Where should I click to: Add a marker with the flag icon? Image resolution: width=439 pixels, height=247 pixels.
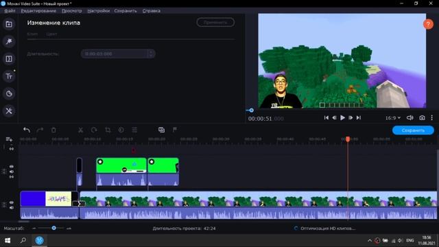click(175, 130)
